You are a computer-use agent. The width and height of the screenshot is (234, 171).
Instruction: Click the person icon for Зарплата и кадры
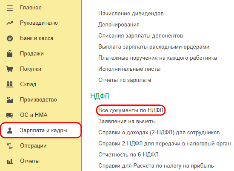[x=10, y=130]
